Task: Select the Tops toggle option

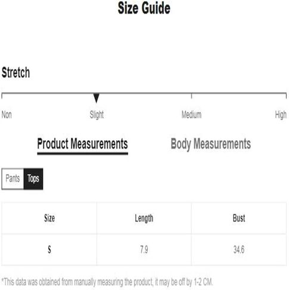Action: [x=33, y=179]
